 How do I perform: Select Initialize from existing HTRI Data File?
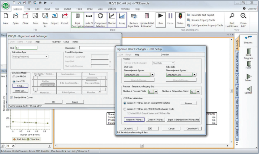click(125, 103)
